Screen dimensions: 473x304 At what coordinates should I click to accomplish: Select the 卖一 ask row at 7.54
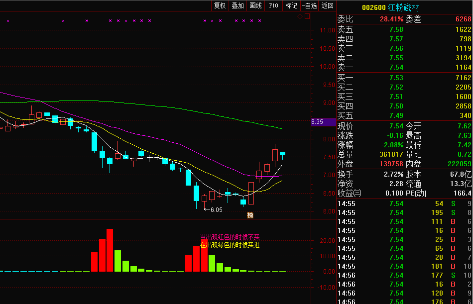[x=404, y=67]
